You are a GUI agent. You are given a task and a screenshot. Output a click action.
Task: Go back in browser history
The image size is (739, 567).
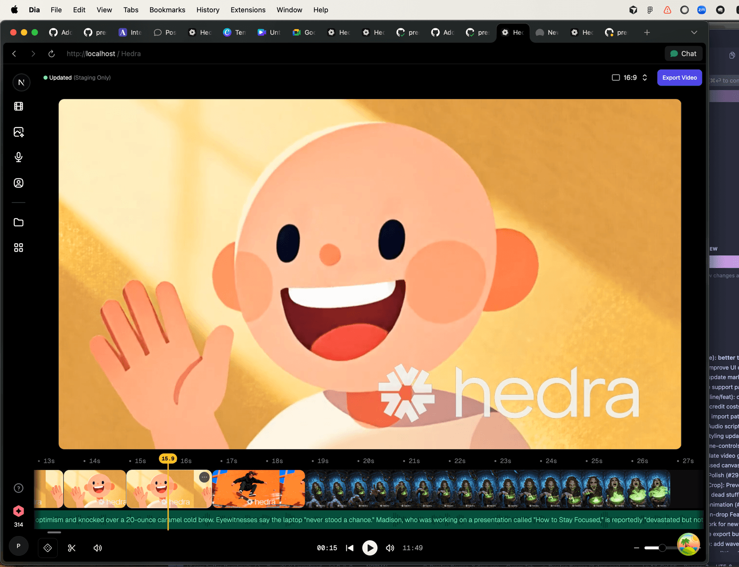point(14,54)
